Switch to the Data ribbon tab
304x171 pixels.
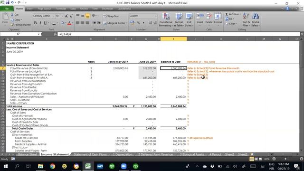coord(73,9)
